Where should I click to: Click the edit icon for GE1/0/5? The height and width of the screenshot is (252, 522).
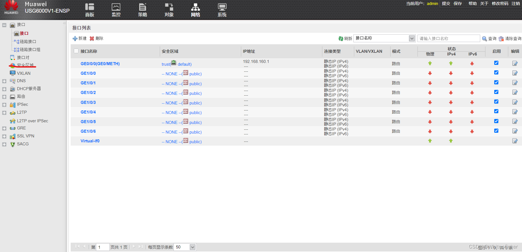515,121
